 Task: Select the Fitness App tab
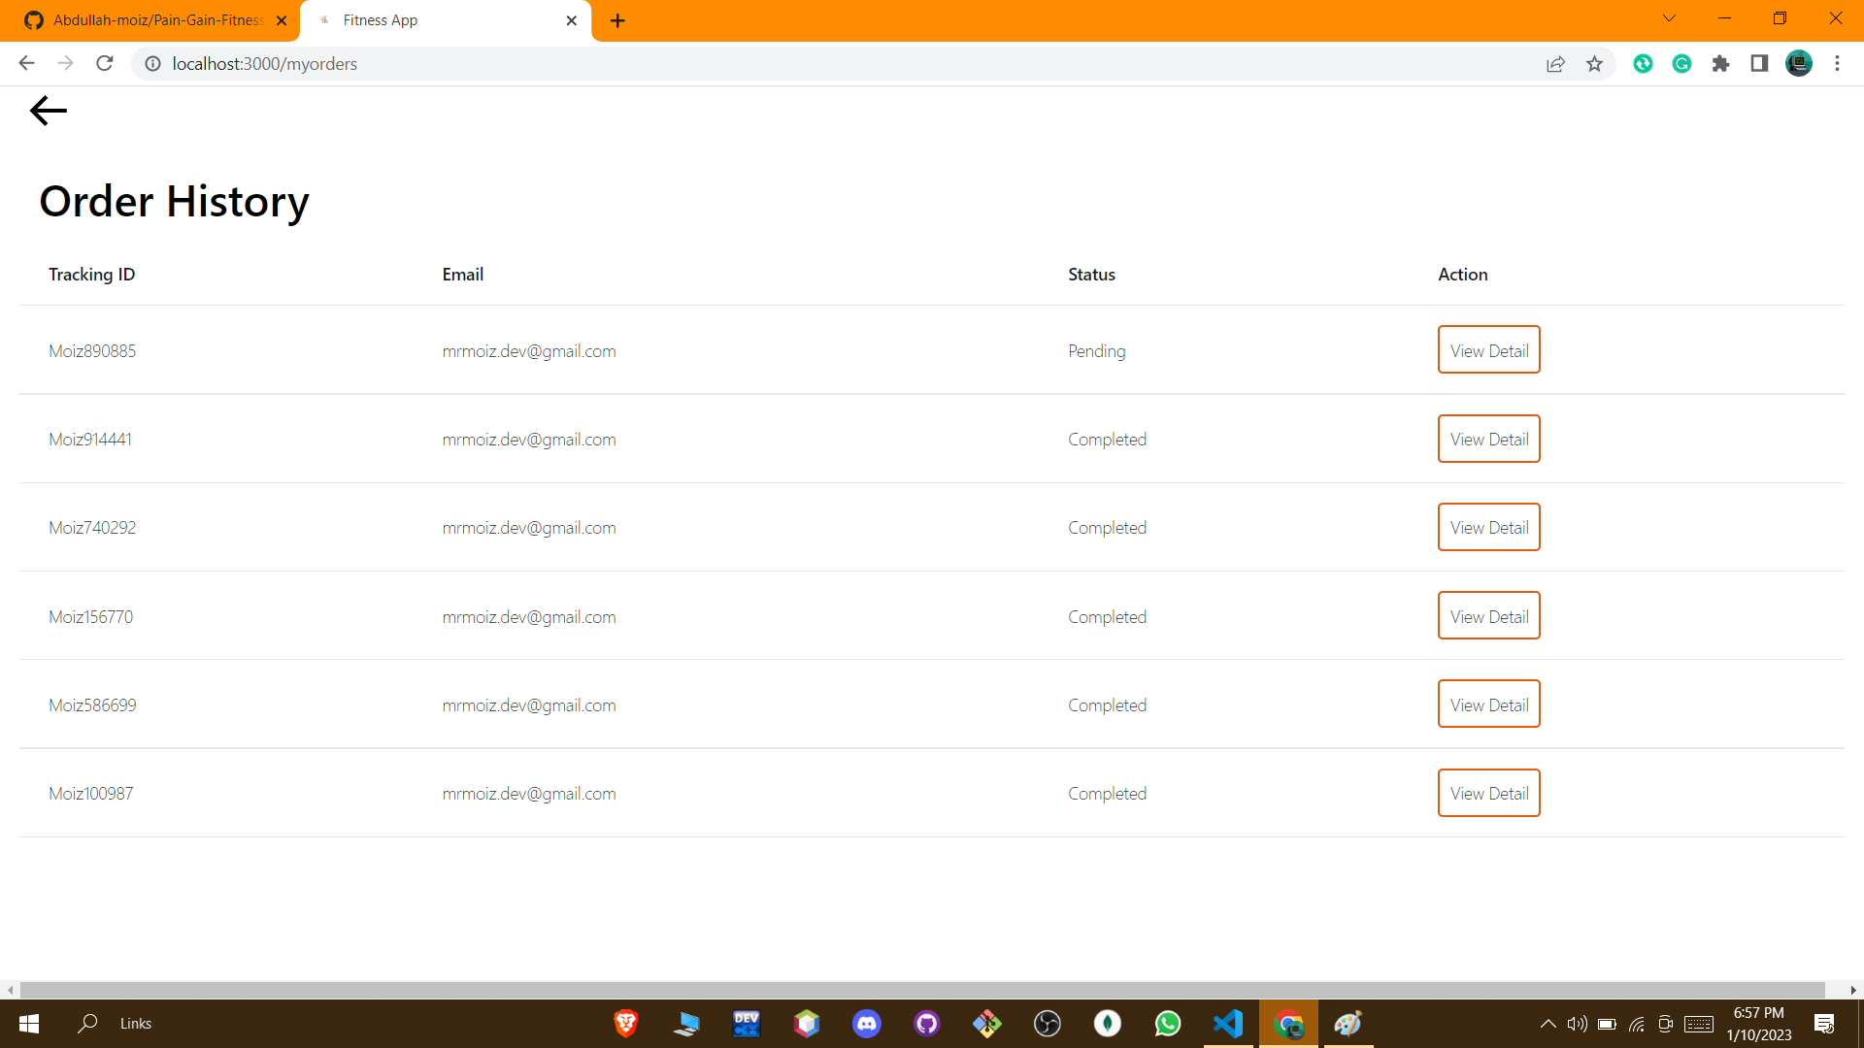tap(447, 20)
